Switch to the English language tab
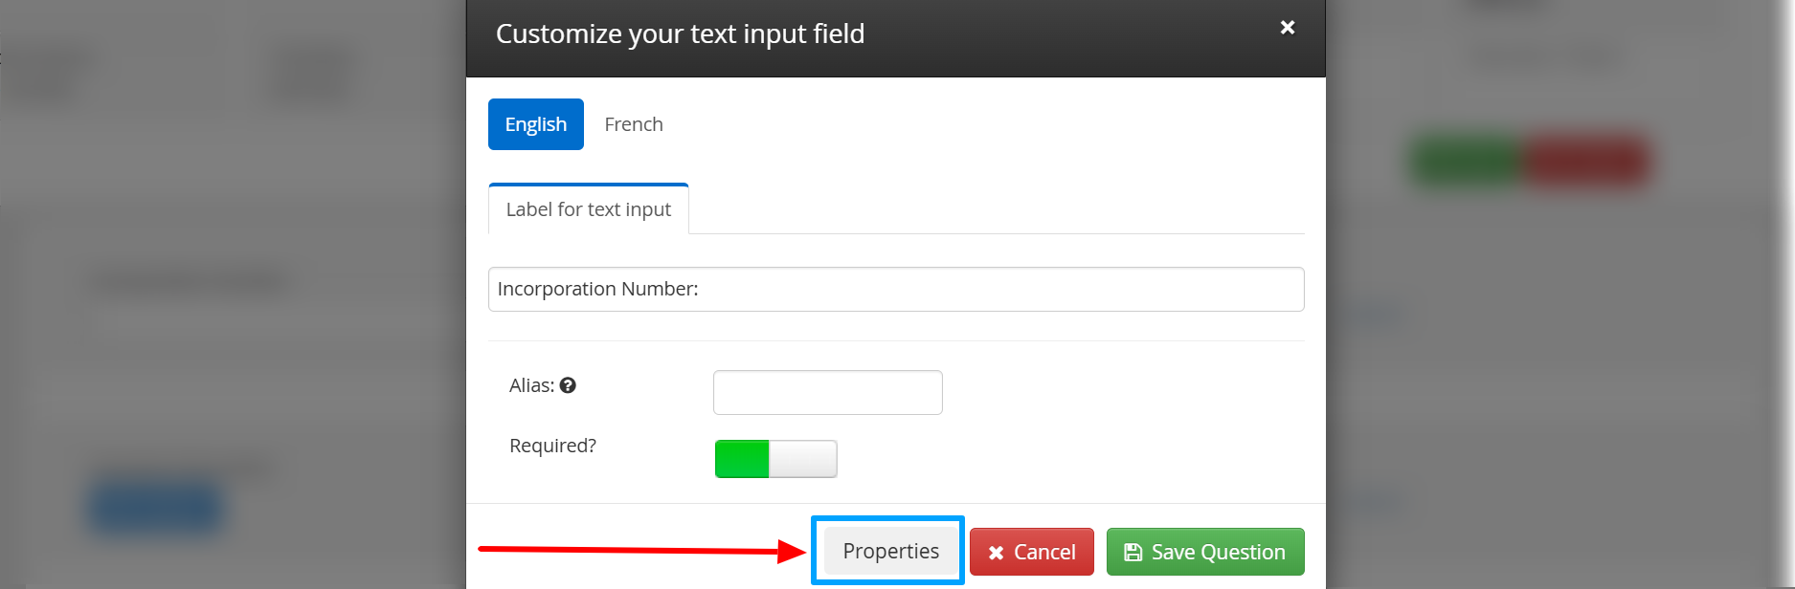The height and width of the screenshot is (589, 1795). point(536,124)
